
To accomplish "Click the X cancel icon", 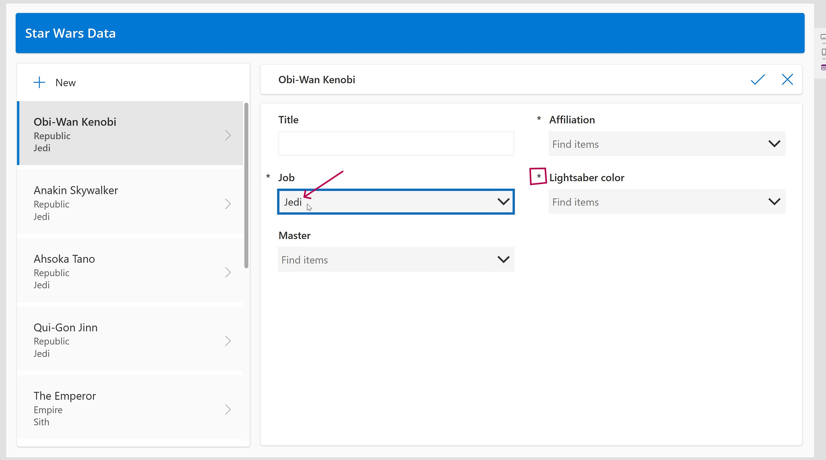I will (x=787, y=79).
